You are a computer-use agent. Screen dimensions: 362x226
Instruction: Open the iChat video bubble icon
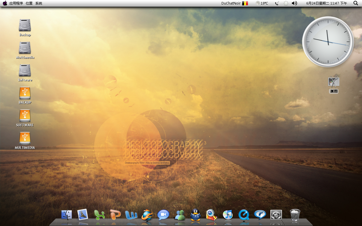click(163, 215)
